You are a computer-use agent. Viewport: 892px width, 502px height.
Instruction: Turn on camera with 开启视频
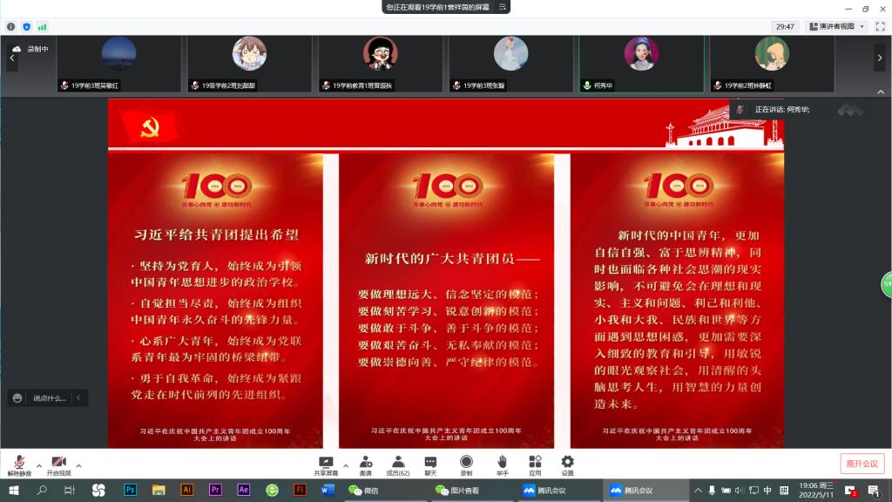point(59,463)
